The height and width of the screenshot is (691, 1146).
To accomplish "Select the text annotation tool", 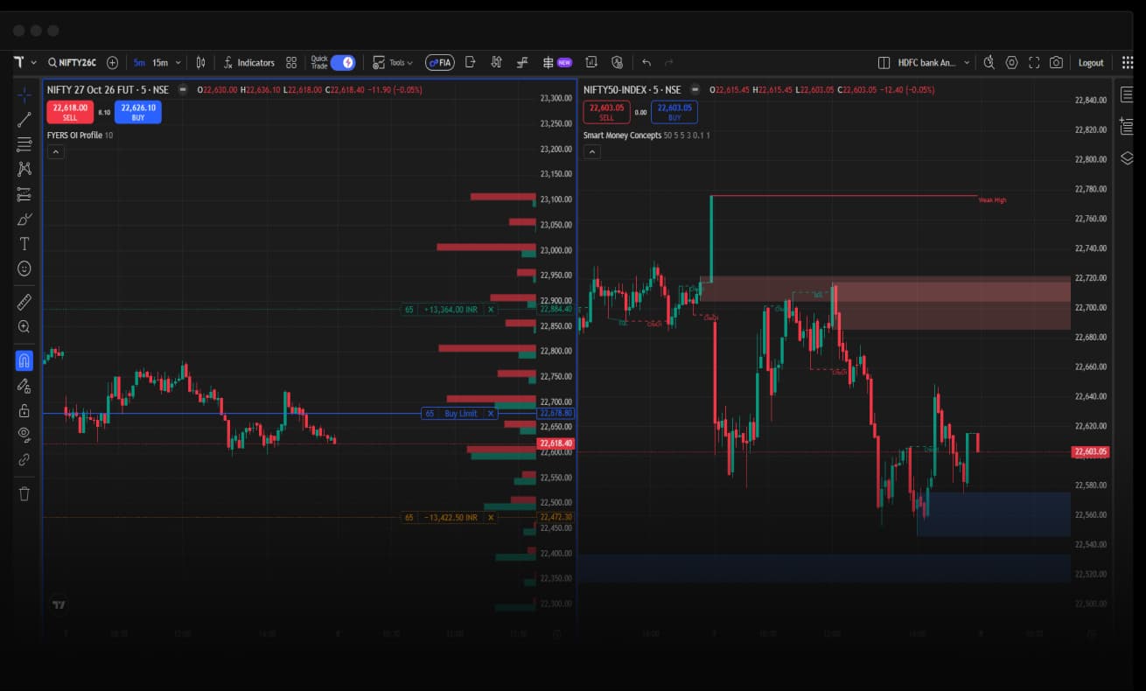I will point(24,243).
